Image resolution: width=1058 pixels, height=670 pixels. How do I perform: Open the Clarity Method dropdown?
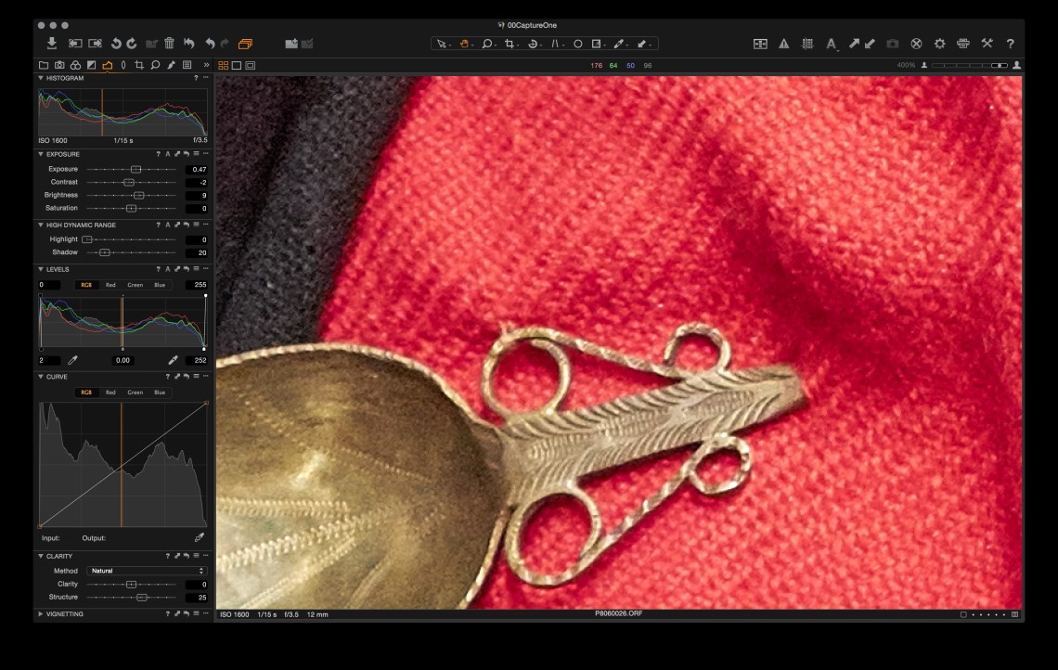click(x=147, y=571)
